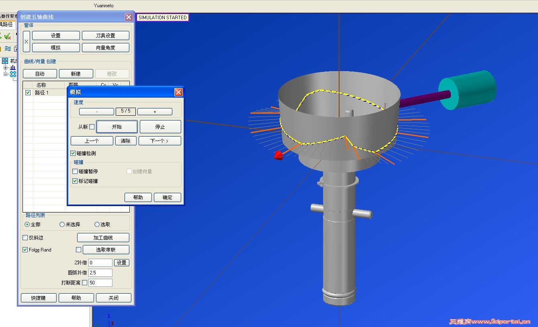538x327 pixels.
Task: Close the 创建五轴曲线 dialog with its X
Action: (x=129, y=17)
